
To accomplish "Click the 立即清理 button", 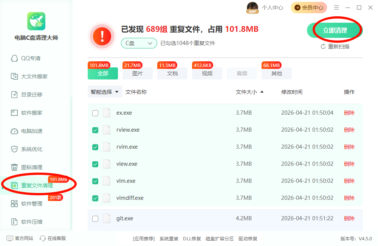I will pyautogui.click(x=335, y=30).
